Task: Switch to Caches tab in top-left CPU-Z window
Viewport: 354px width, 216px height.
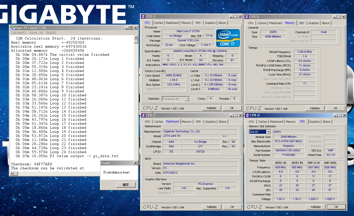Action: pyautogui.click(x=158, y=23)
